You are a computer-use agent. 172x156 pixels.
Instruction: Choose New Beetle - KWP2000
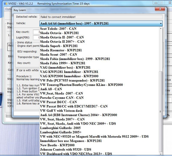click(x=99, y=145)
